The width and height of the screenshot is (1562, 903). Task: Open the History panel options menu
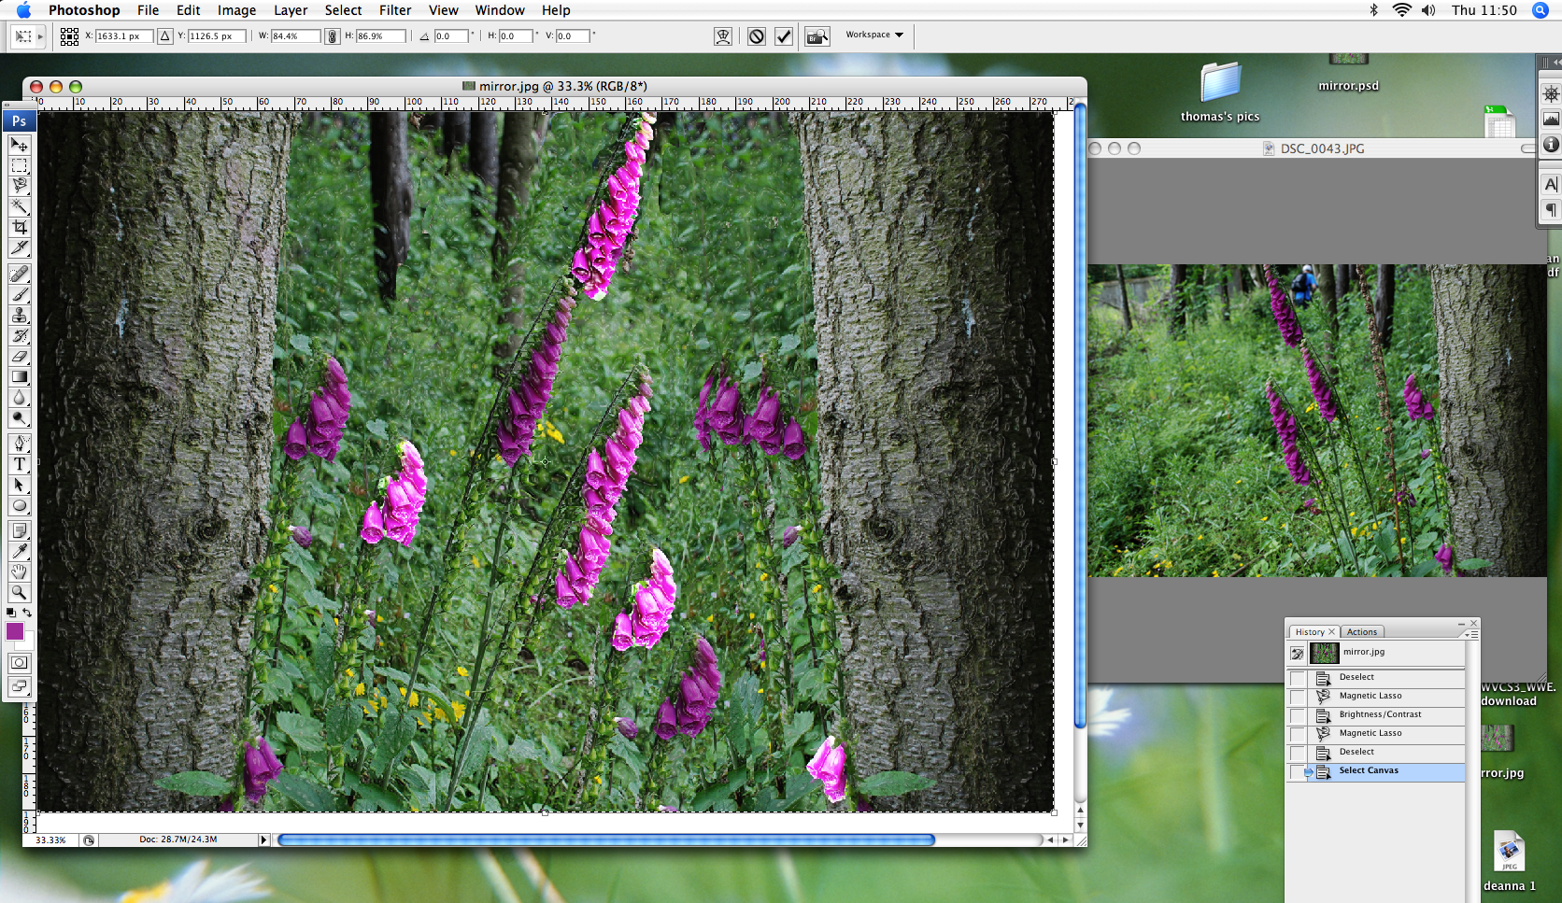[x=1471, y=634]
